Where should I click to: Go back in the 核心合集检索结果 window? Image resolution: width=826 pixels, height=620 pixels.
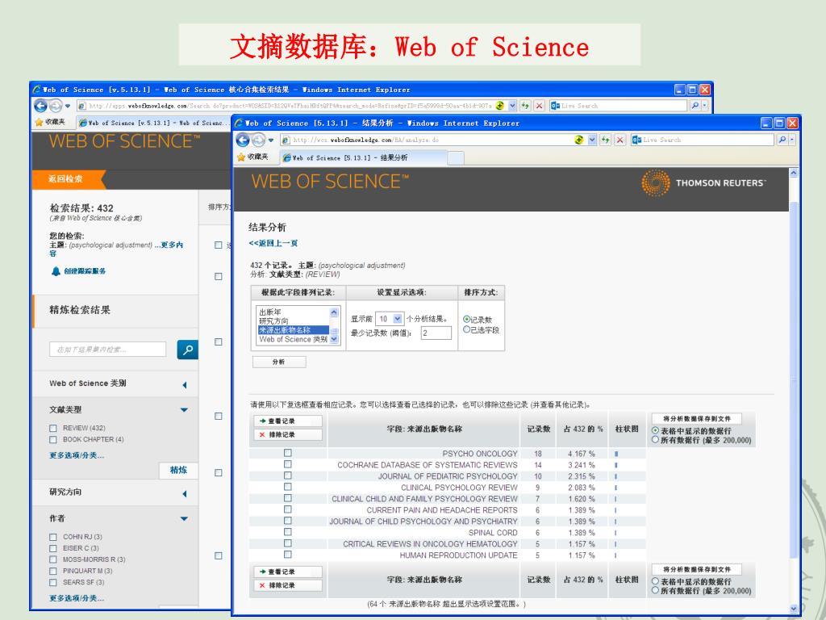point(40,106)
